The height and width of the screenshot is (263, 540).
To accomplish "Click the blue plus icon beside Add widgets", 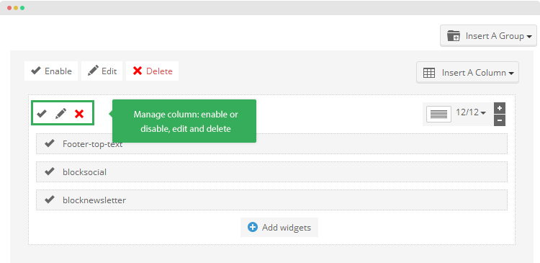I will click(253, 227).
